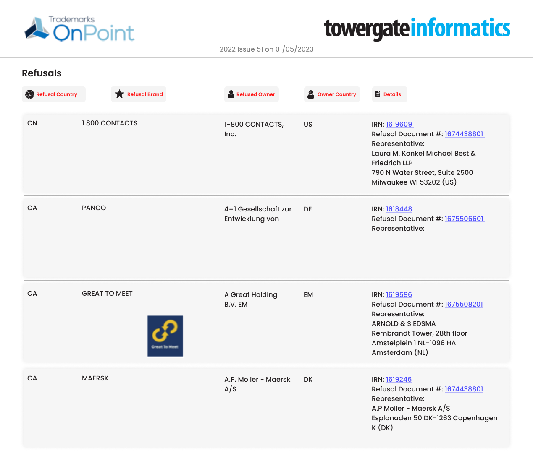Open IRN link 1619609

[399, 124]
